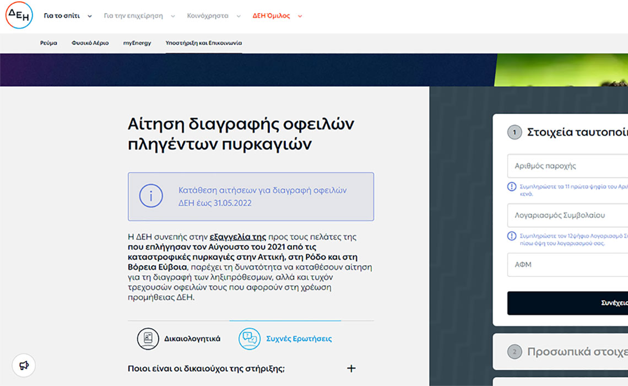This screenshot has width=628, height=386.
Task: Focus the ΑΦΜ input field
Action: (x=567, y=265)
